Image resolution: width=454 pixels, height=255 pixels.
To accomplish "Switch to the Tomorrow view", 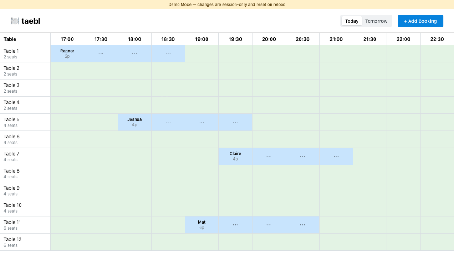I will coord(376,21).
